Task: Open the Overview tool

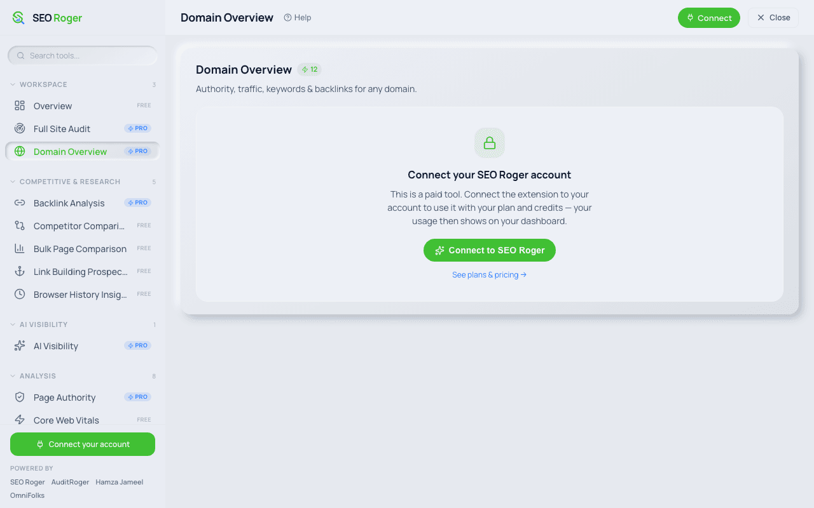Action: click(x=83, y=105)
